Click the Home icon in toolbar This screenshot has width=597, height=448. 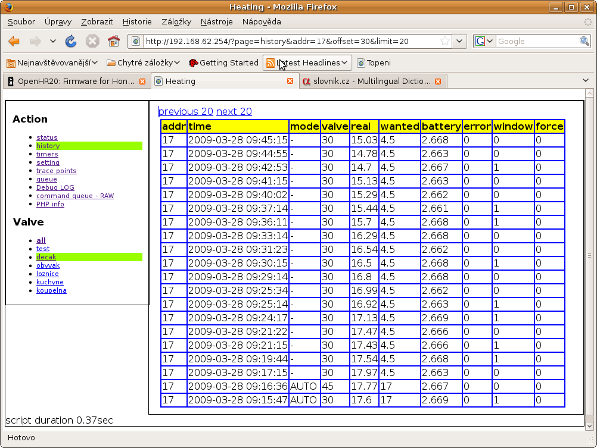pyautogui.click(x=113, y=41)
